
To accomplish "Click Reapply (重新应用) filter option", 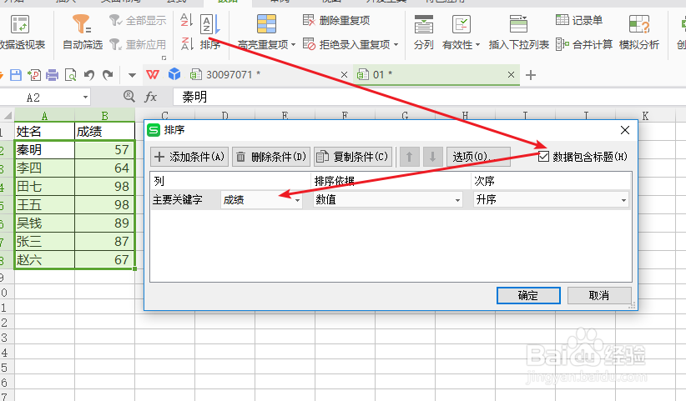I will (138, 44).
